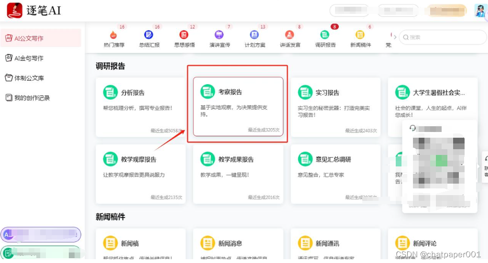The width and height of the screenshot is (488, 263).
Task: Switch to the 新闻稿件 tab label
Action: (360, 45)
